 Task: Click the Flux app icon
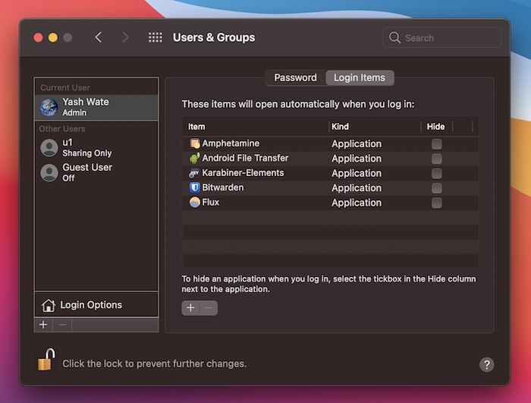[195, 203]
